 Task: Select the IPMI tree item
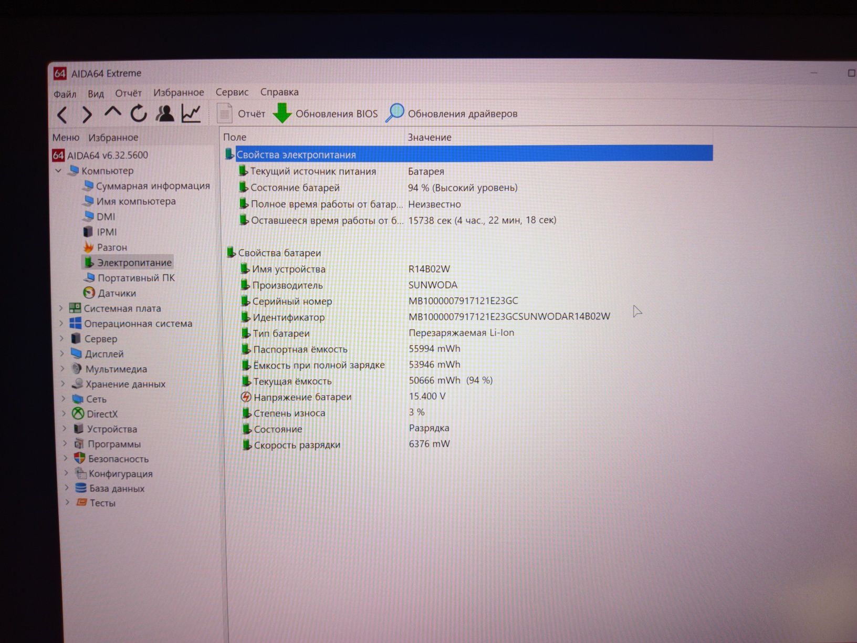(100, 232)
